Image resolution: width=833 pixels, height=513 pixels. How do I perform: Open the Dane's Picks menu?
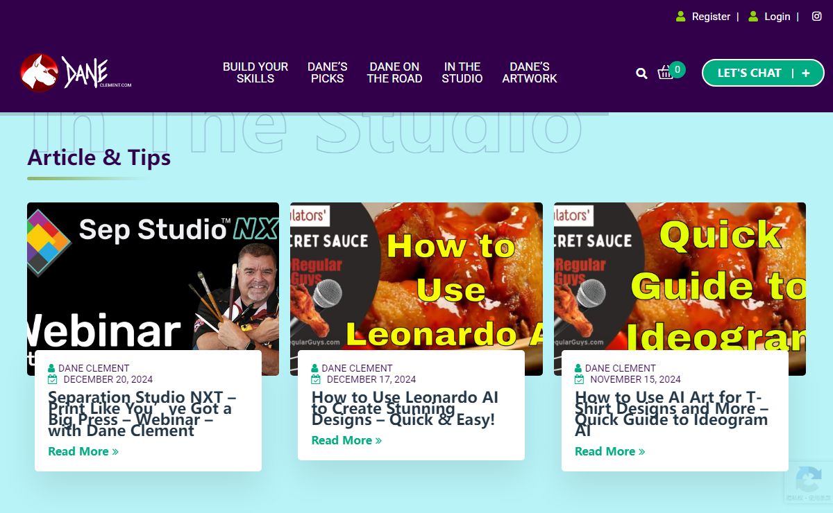tap(328, 73)
